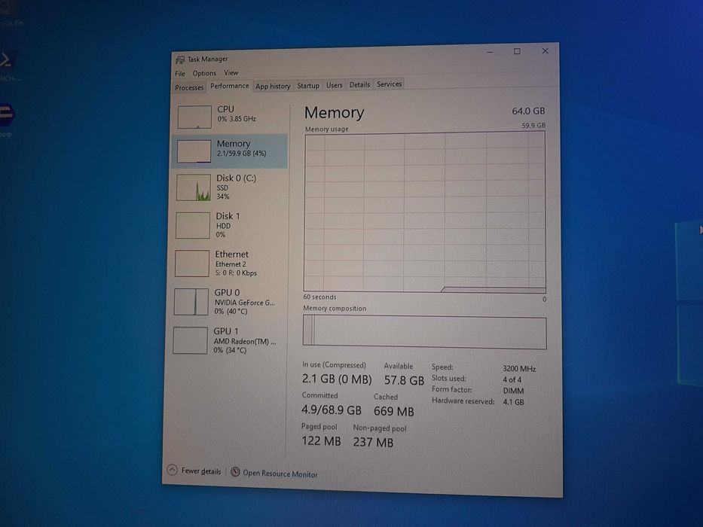Open the Details tab
Viewport: 703px width, 527px height.
[359, 84]
